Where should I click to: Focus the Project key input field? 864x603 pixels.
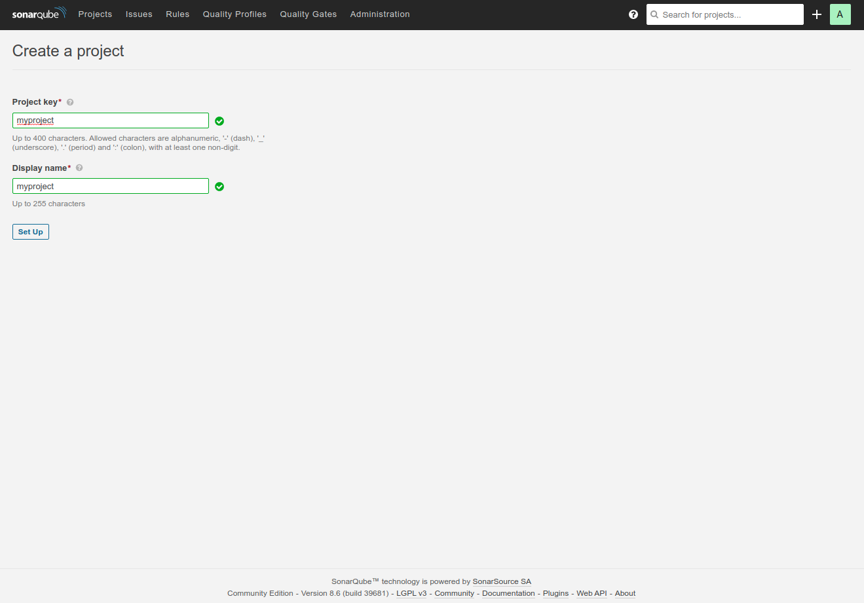(110, 120)
